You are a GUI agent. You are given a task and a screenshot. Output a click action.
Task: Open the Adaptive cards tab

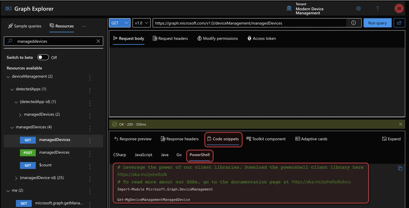click(311, 139)
